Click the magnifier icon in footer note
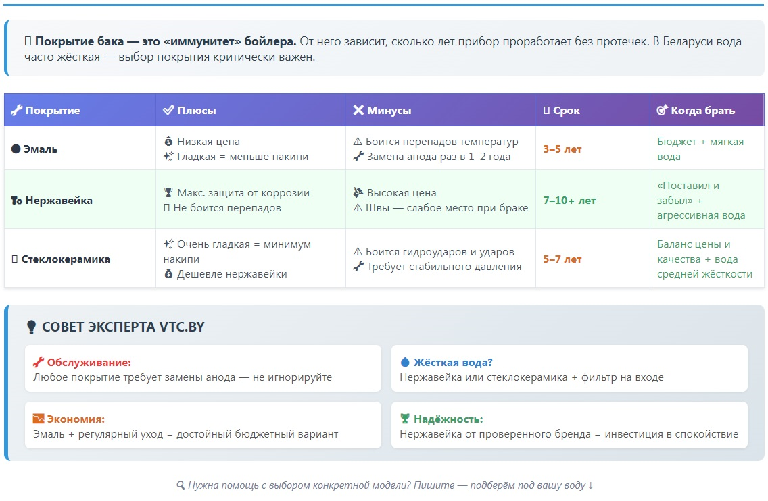 coord(181,485)
